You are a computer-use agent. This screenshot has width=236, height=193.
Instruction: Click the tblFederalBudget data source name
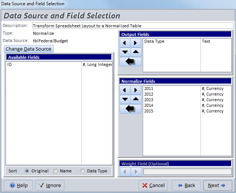tap(51, 41)
